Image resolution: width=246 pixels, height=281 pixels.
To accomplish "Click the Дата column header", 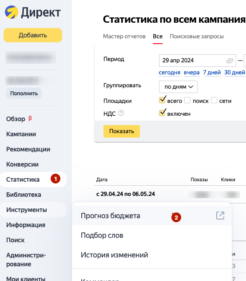I will click(x=102, y=179).
